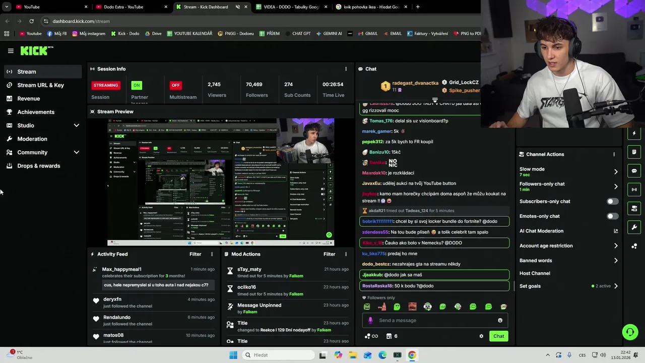The height and width of the screenshot is (363, 645).
Task: Open Slow mode settings chevron
Action: 616,172
